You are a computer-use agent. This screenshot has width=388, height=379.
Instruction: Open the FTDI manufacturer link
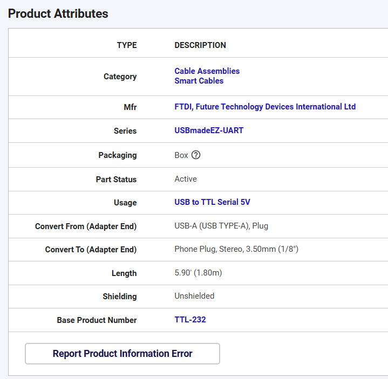tap(265, 107)
